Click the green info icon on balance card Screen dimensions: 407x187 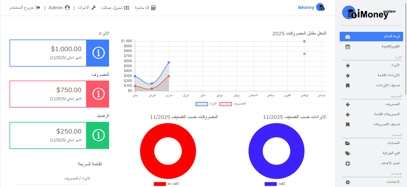(x=98, y=135)
